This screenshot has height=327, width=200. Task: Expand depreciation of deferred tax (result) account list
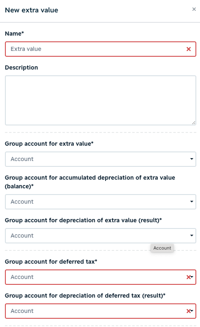[101, 311]
